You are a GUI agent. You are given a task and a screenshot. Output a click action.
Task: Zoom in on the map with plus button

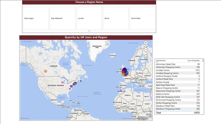coord(146,43)
